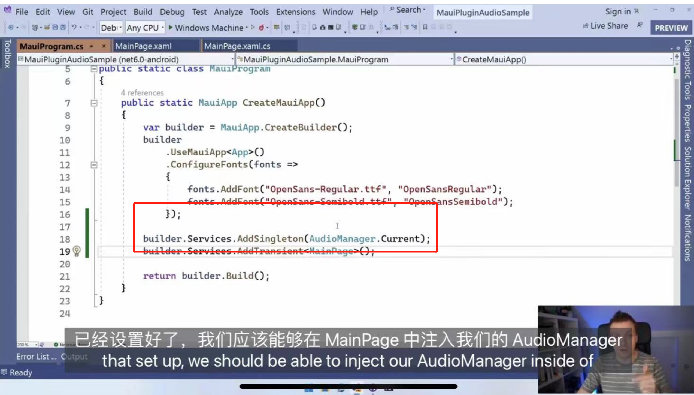
Task: Open the Debug configuration dropdown
Action: 111,28
